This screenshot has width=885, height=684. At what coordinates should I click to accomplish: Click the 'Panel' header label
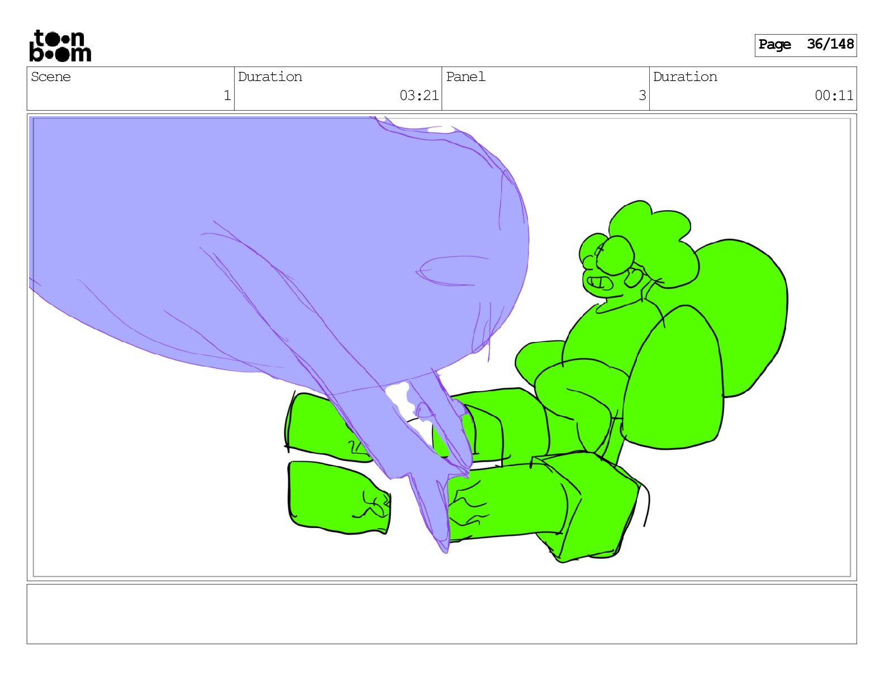pos(465,77)
